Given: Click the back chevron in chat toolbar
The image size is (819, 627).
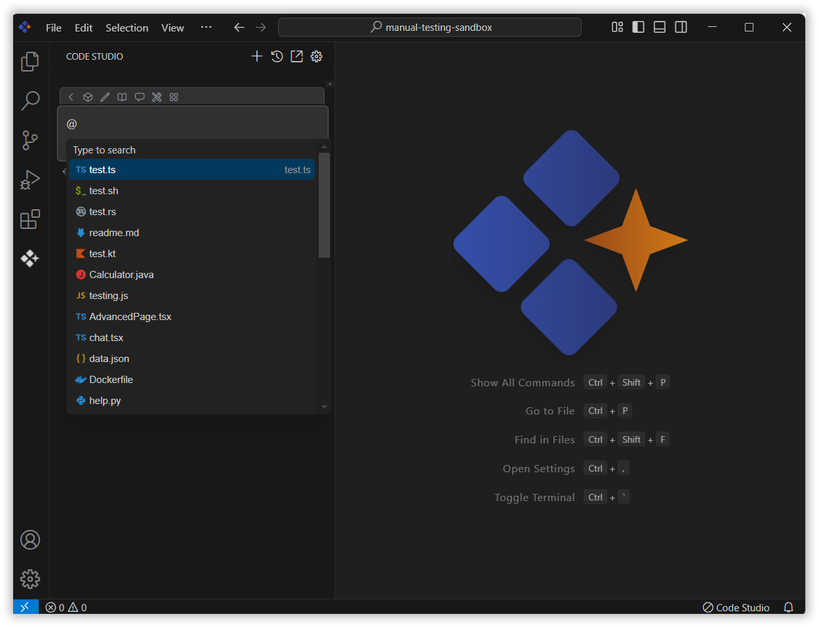Looking at the screenshot, I should (x=71, y=97).
